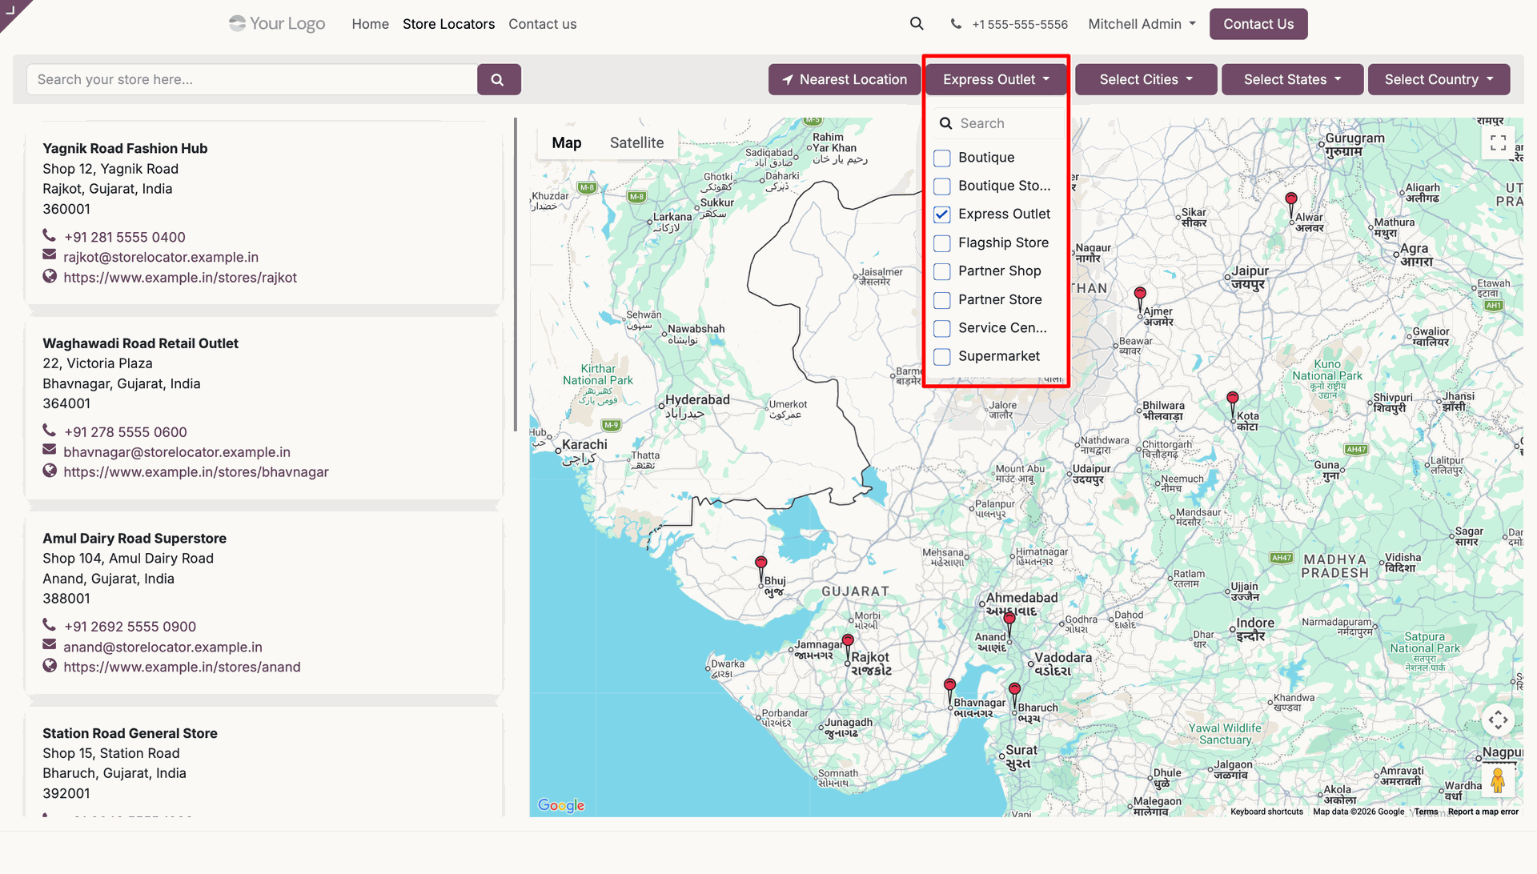Click the globe icon beside the Anand store URL
The width and height of the screenshot is (1537, 874).
coord(50,665)
